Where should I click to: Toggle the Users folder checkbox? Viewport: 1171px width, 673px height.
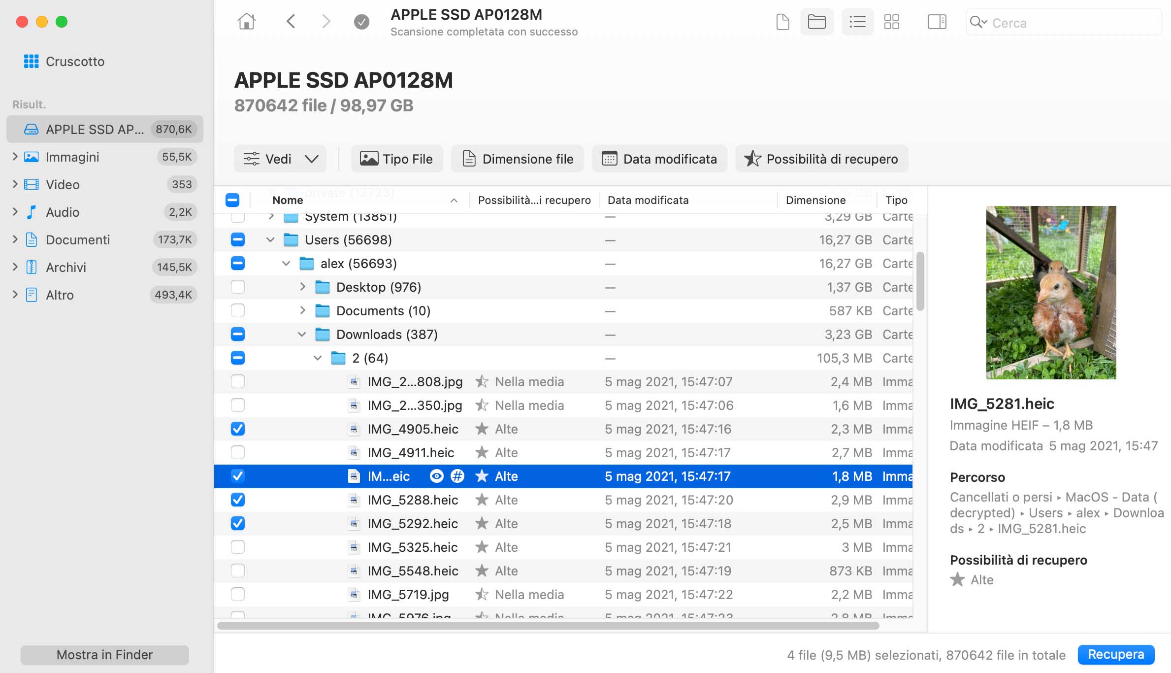[x=238, y=240]
